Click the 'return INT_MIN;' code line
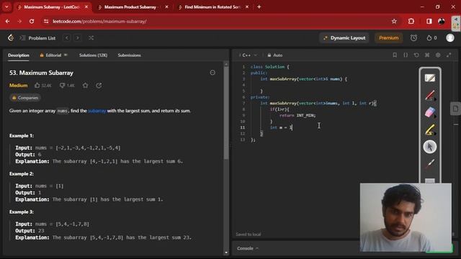The image size is (461, 259). [x=297, y=115]
